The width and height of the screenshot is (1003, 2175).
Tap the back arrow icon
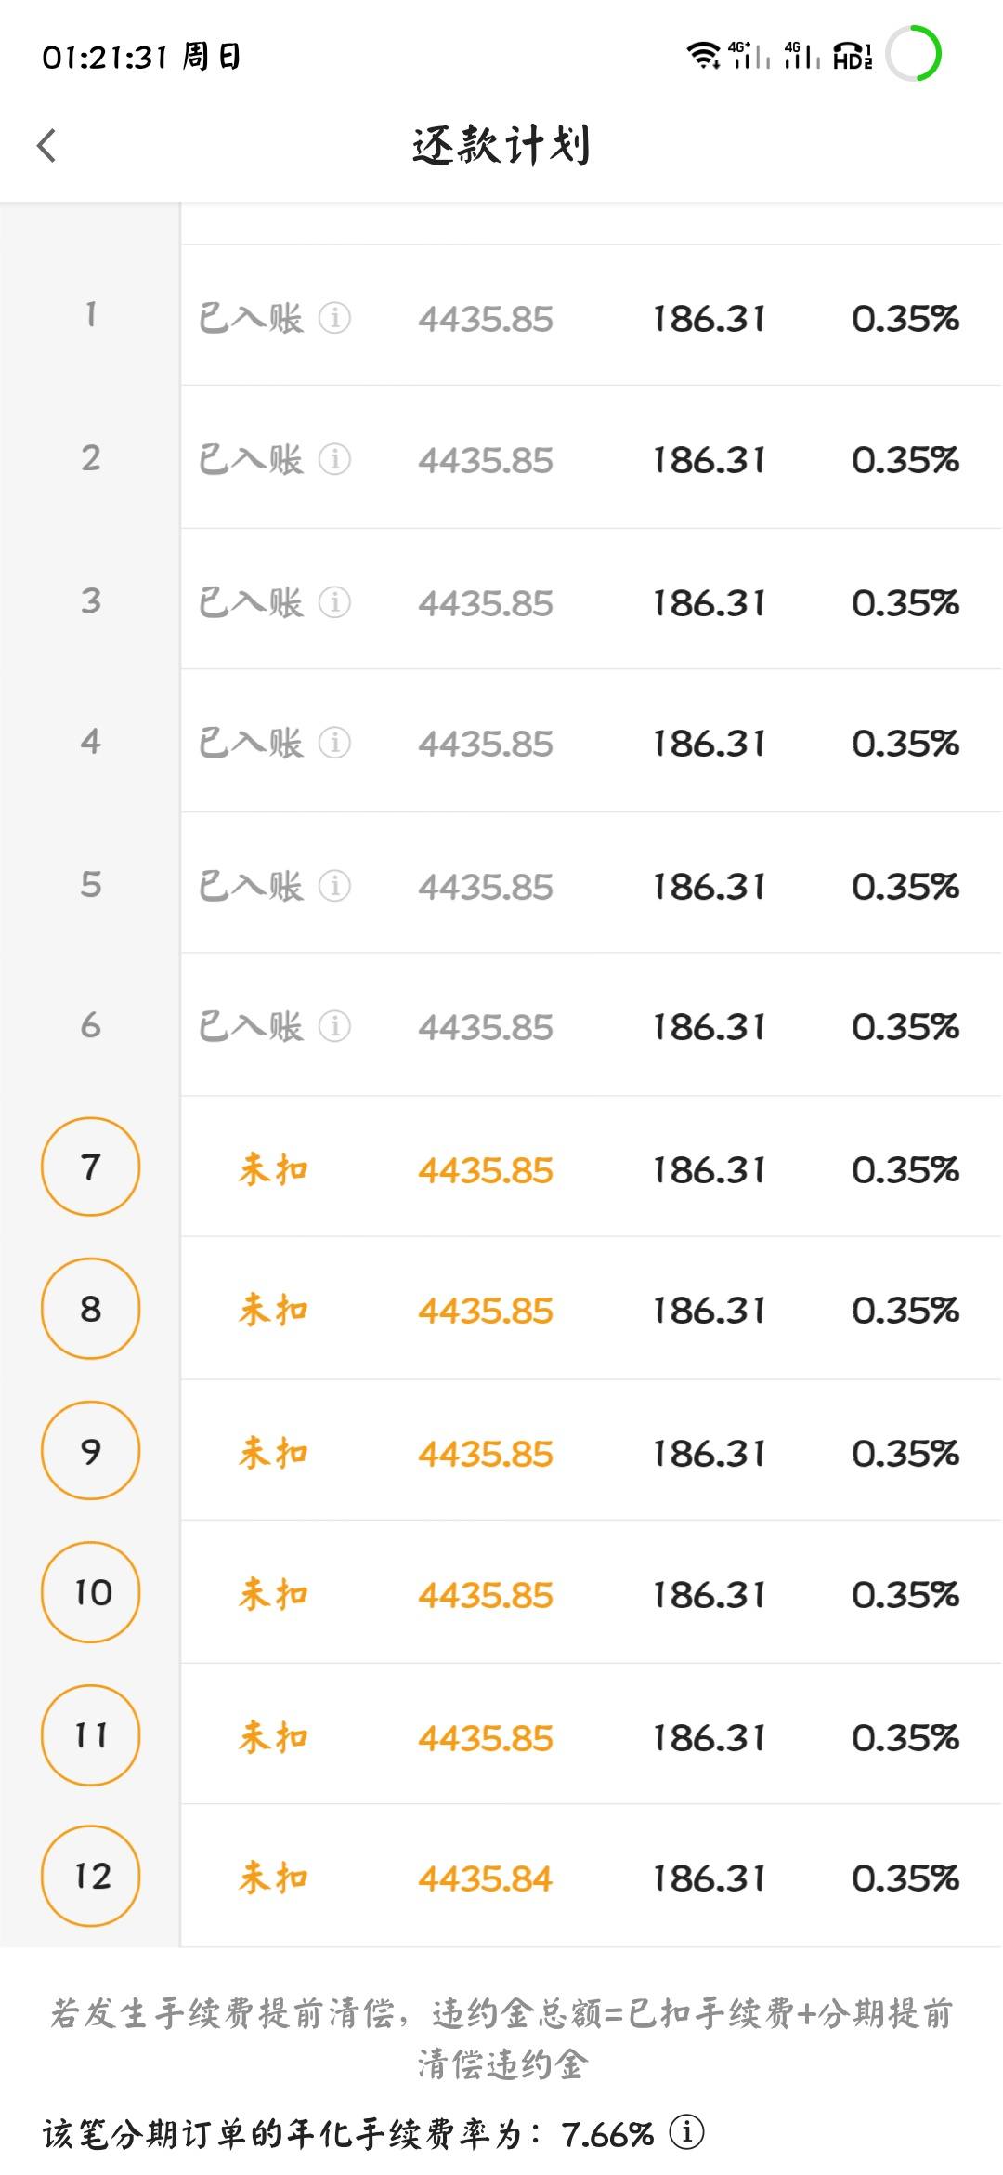coord(46,145)
